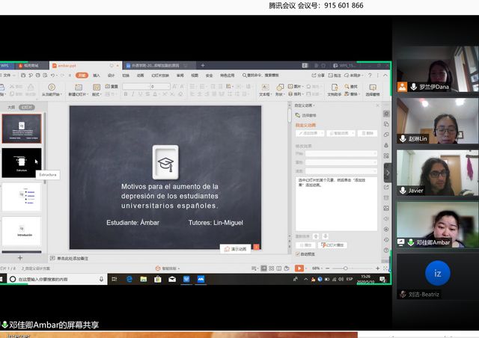
Task: Toggle the auto preview checkbox in animation pane
Action: 298,254
